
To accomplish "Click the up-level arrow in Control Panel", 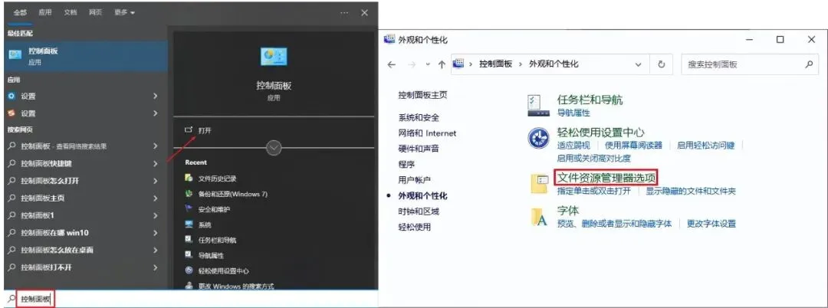I will point(442,64).
